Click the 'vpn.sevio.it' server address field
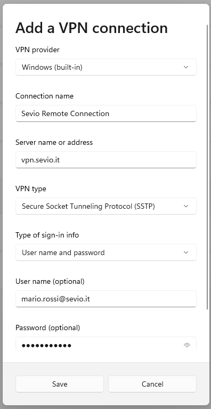Image resolution: width=211 pixels, height=409 pixels. pos(106,160)
